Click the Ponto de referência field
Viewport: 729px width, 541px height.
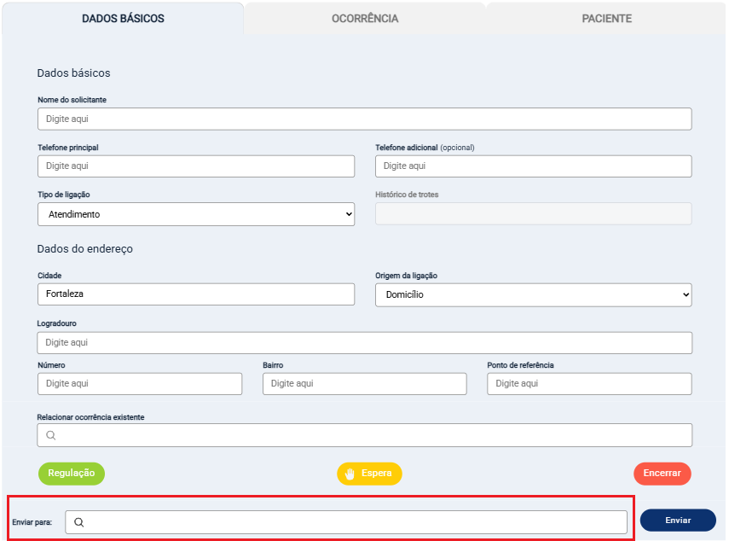589,384
